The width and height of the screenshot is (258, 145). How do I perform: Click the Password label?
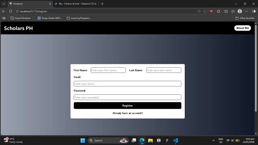tap(80, 91)
